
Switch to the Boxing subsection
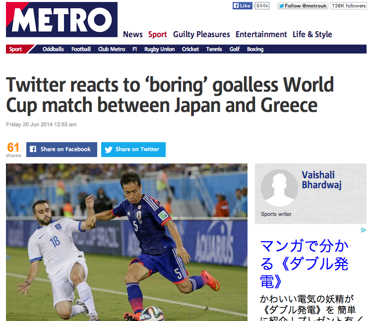[x=255, y=49]
